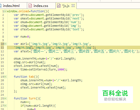Click the 'tab' function name on line 19

[x=31, y=77]
